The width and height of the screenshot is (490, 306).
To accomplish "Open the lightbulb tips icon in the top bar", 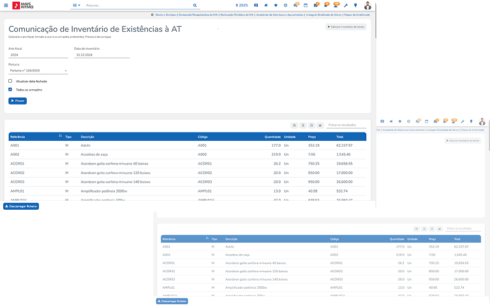I will click(x=355, y=5).
